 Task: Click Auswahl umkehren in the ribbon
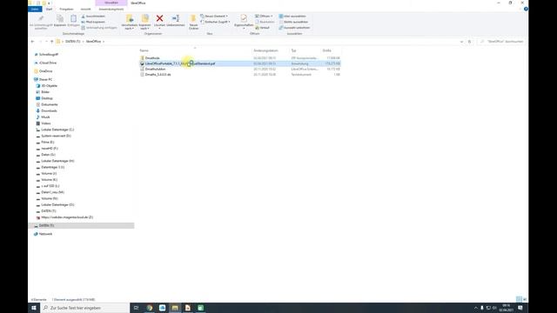click(294, 28)
